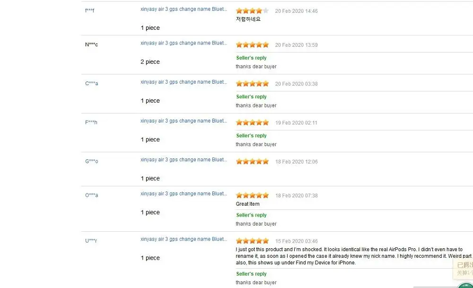Click the star rating on G***o's review
Viewport: 473px width, 288px height.
coord(252,162)
